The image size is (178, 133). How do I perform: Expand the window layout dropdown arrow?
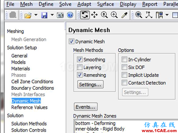[x=167, y=15]
